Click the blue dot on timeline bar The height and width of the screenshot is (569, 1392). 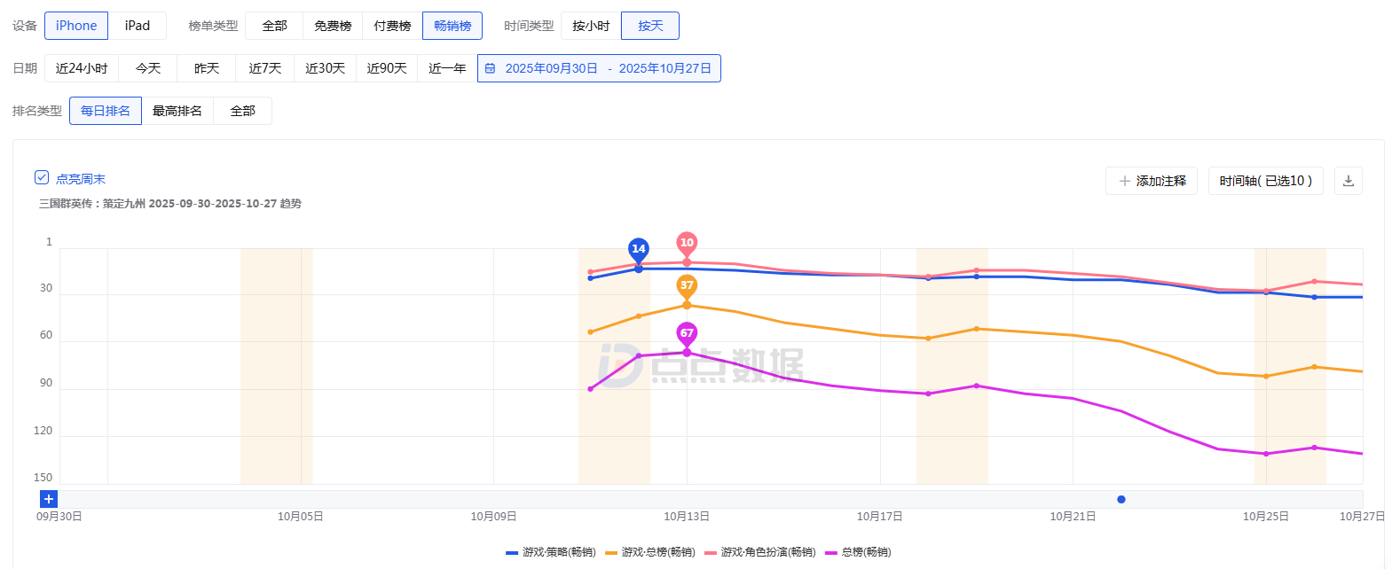[x=1121, y=500]
